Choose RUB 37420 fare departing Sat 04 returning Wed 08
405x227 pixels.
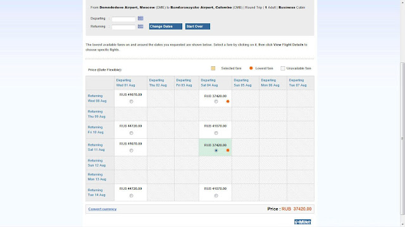tap(216, 102)
